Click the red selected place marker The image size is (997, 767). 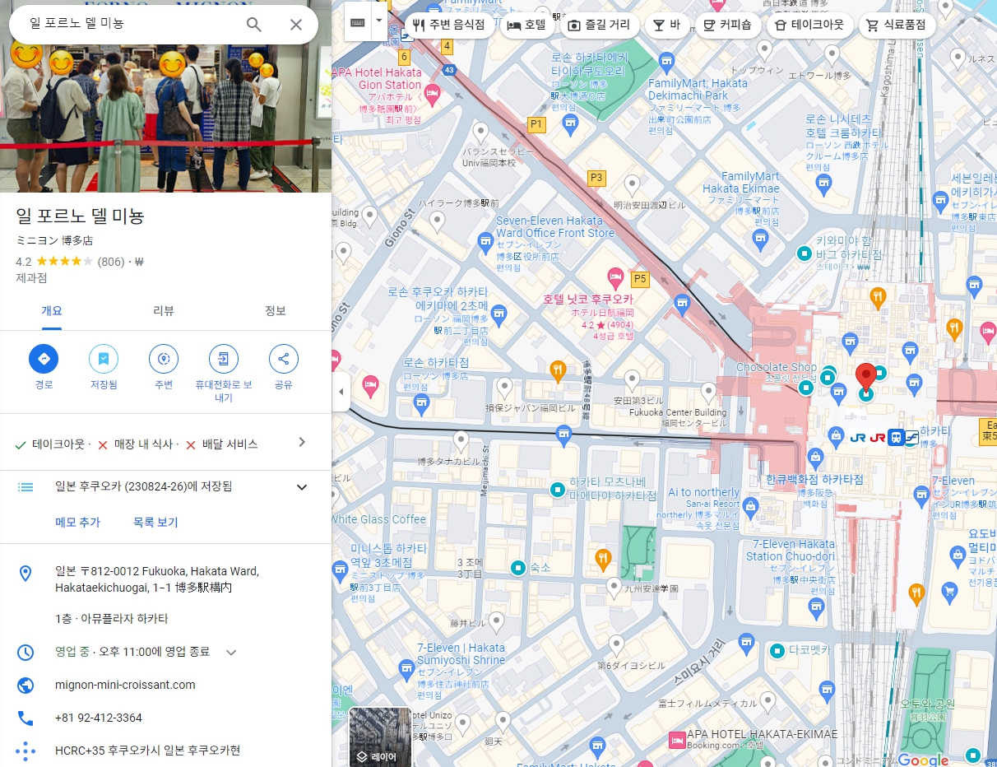point(865,377)
